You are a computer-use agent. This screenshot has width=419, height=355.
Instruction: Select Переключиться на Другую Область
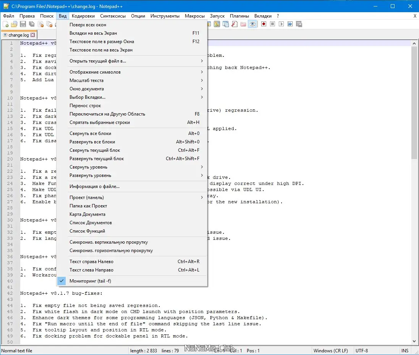pyautogui.click(x=132, y=114)
